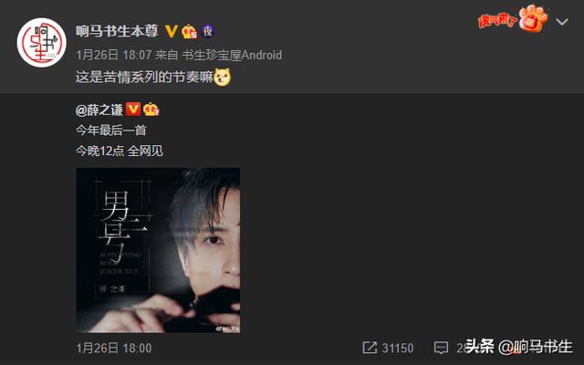Click the yellow V verification badge
584x365 pixels.
tap(172, 31)
